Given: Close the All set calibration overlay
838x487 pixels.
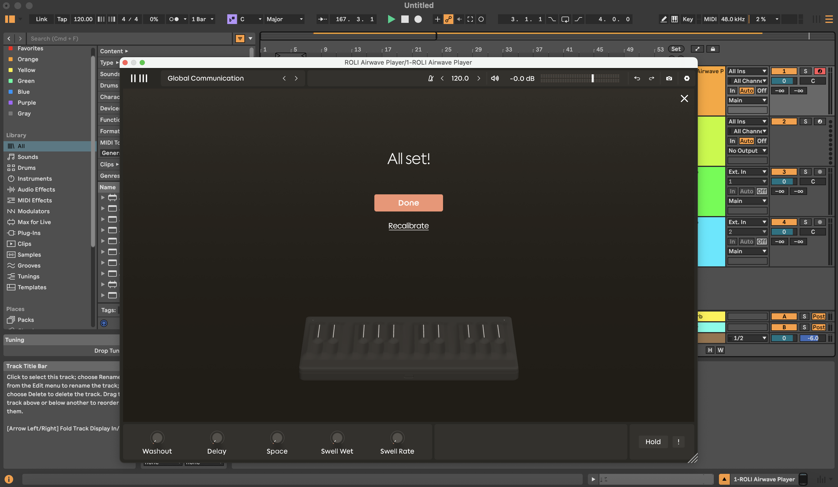Looking at the screenshot, I should point(684,99).
